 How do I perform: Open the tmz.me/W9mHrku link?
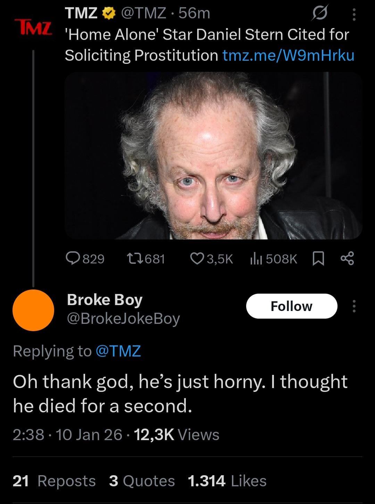[288, 55]
